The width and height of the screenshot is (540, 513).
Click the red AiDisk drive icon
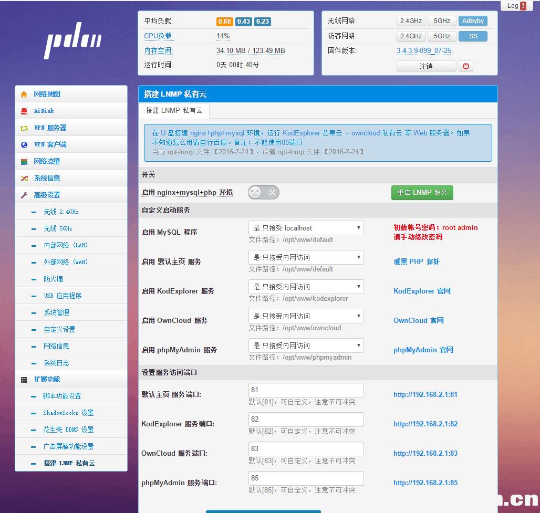tap(24, 111)
